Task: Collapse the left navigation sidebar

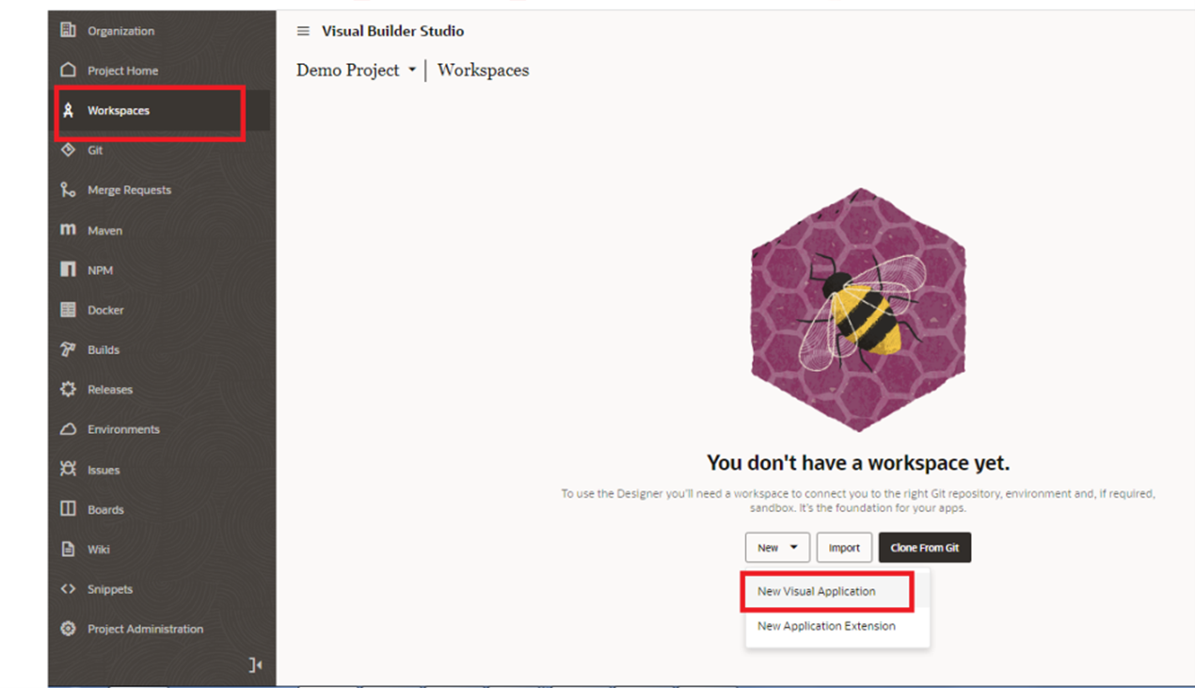Action: (x=253, y=664)
